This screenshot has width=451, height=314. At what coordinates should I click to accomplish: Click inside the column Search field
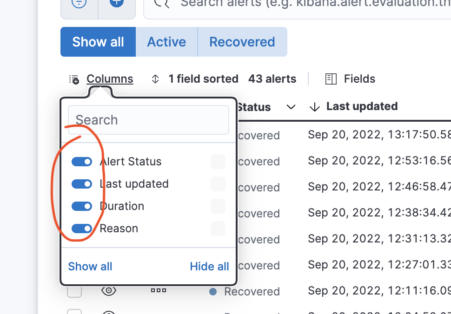148,120
